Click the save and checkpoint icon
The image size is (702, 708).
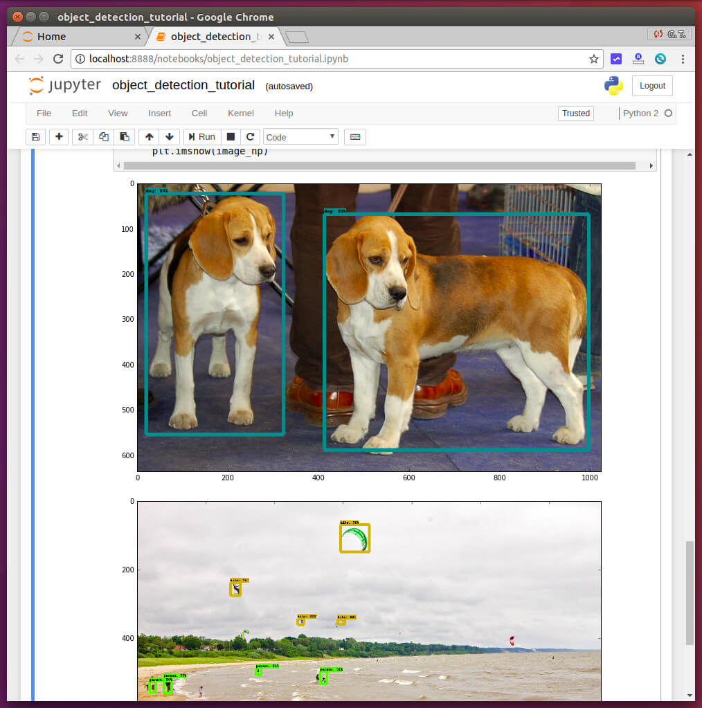tap(35, 137)
